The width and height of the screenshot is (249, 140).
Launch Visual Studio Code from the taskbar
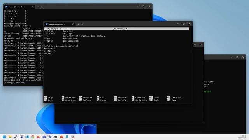pos(27,137)
